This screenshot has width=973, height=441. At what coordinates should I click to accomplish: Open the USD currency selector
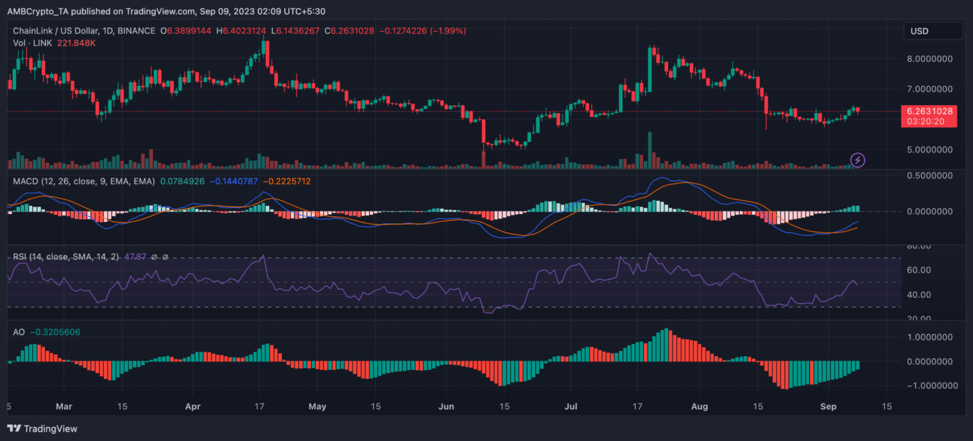pos(932,31)
